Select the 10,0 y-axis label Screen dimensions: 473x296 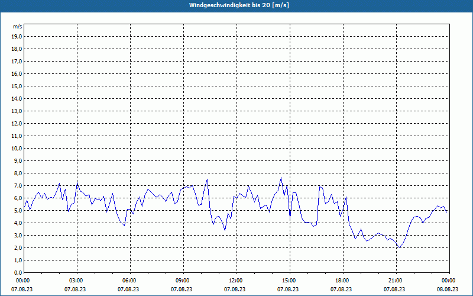17,149
